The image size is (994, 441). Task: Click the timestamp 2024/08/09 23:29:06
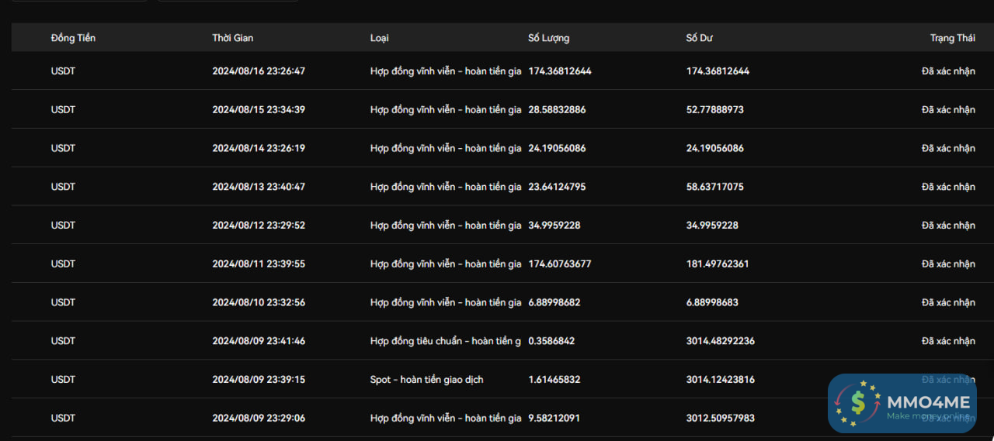259,418
